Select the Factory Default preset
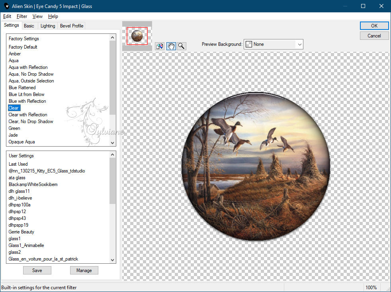The width and height of the screenshot is (391, 292). [23, 47]
